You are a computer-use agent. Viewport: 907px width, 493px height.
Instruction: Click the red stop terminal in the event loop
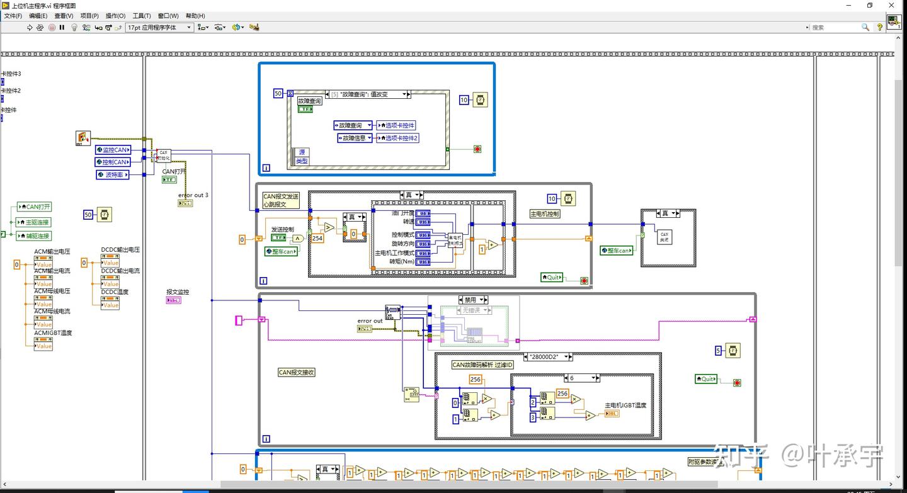[x=477, y=149]
